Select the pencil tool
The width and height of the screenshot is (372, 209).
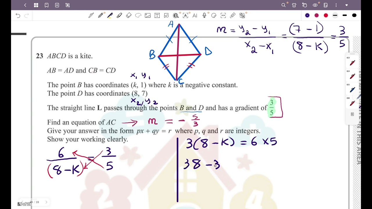(x=101, y=15)
